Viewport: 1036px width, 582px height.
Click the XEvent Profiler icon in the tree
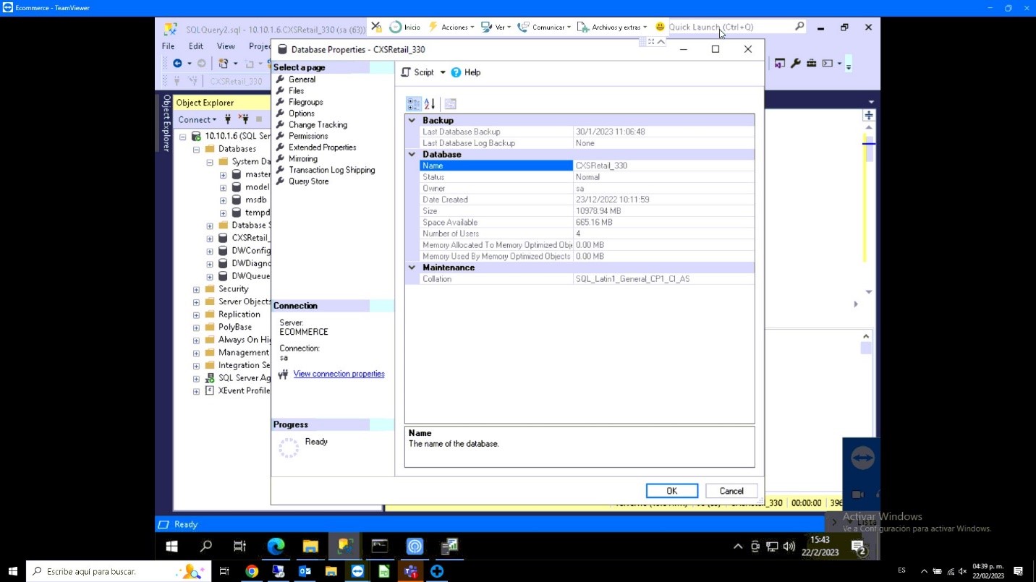210,391
